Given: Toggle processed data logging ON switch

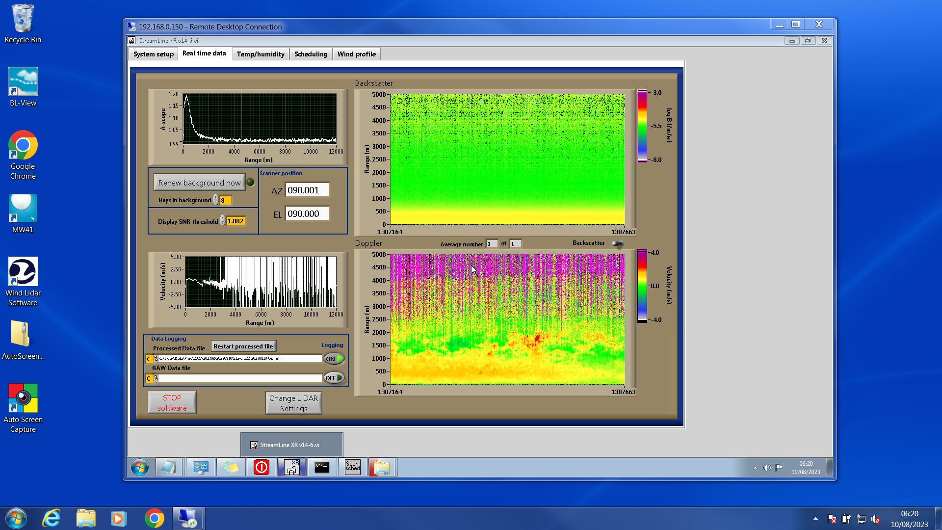Looking at the screenshot, I should 334,359.
